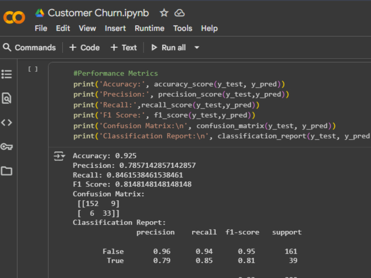Image resolution: width=371 pixels, height=278 pixels.
Task: Click the print 'Confusion Matrix:' code line
Action: pos(204,126)
